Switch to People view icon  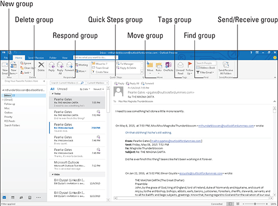point(21,197)
